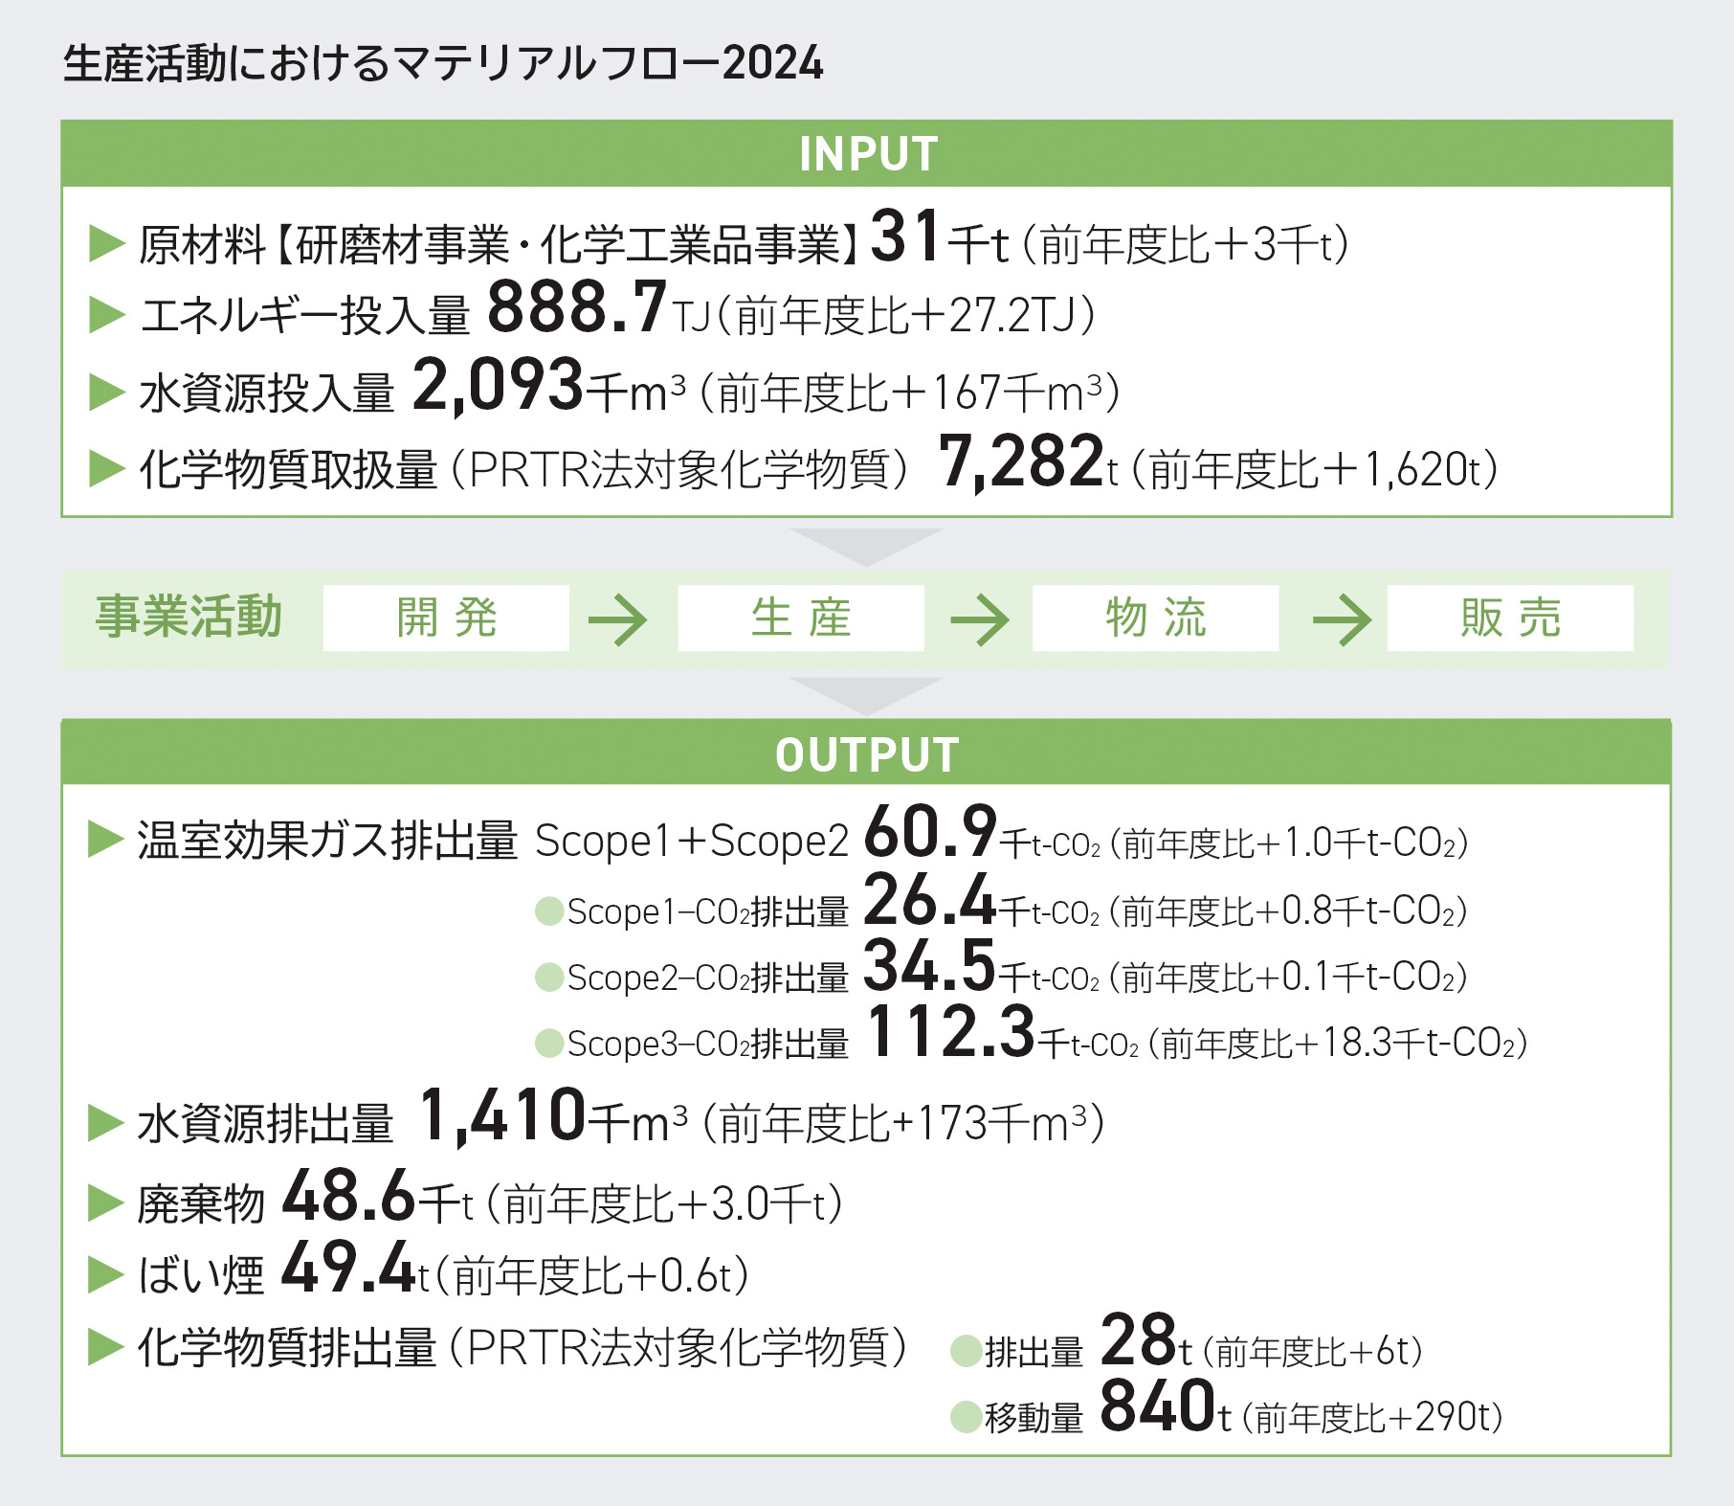Click the arrow between 物流 and 販売
The image size is (1734, 1506).
[x=1342, y=619]
